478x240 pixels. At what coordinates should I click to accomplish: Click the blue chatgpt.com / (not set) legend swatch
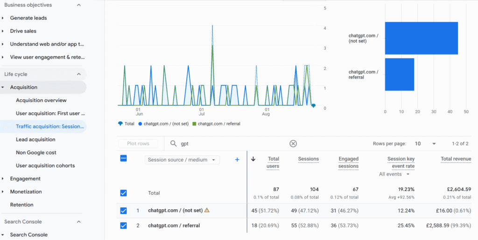click(x=141, y=123)
